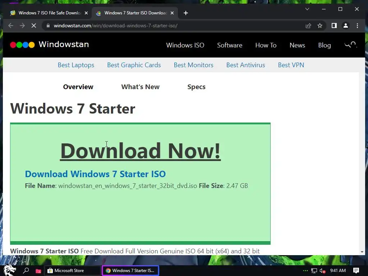Open the How To menu
The height and width of the screenshot is (276, 368).
tap(266, 45)
